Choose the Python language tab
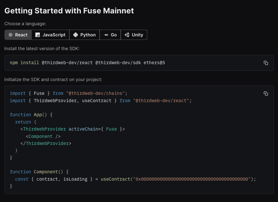The height and width of the screenshot is (202, 278). point(84,35)
